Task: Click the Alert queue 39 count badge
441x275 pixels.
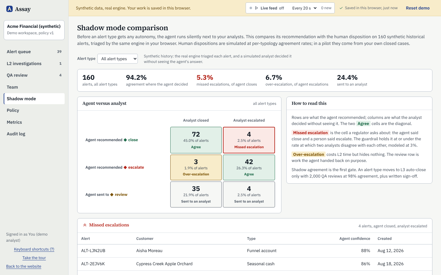Action: tap(59, 52)
